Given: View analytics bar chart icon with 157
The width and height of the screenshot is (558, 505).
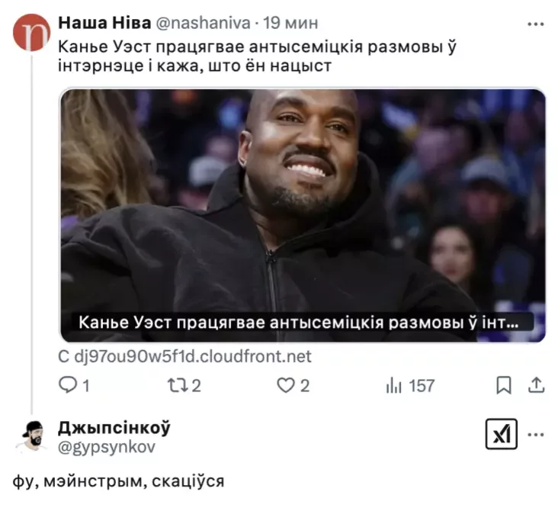Looking at the screenshot, I should [x=394, y=386].
